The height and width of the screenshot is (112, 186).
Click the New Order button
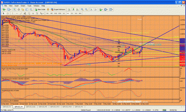pos(40,10)
